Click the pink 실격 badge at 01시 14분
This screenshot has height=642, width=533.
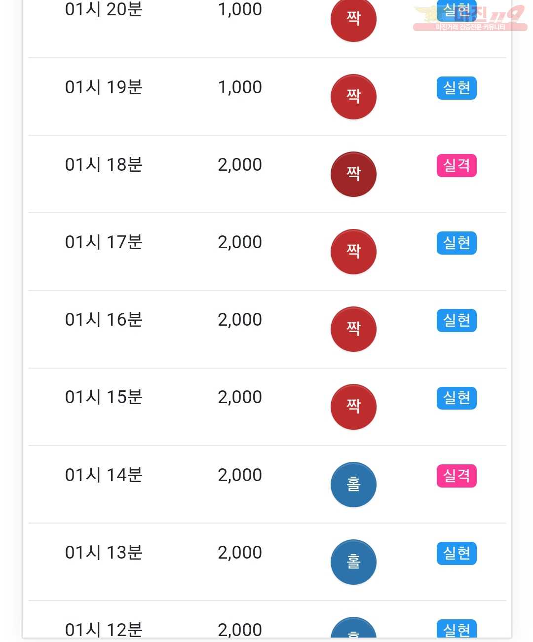point(457,476)
